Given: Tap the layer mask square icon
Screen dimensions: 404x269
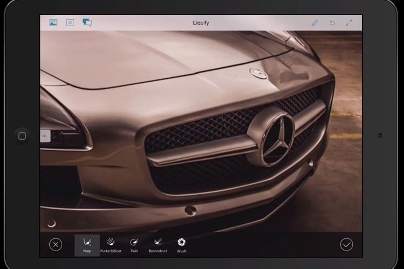Looking at the screenshot, I should [70, 23].
